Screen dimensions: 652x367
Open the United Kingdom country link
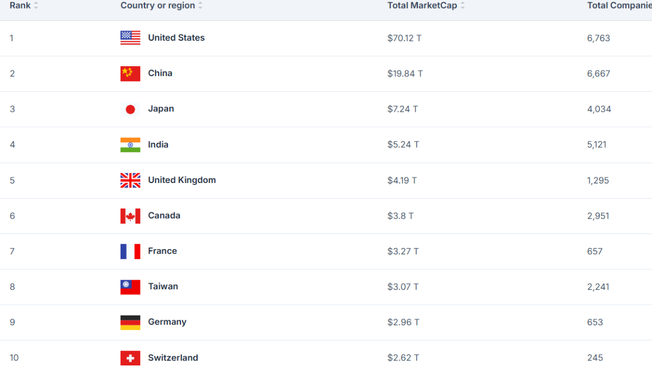click(x=182, y=180)
